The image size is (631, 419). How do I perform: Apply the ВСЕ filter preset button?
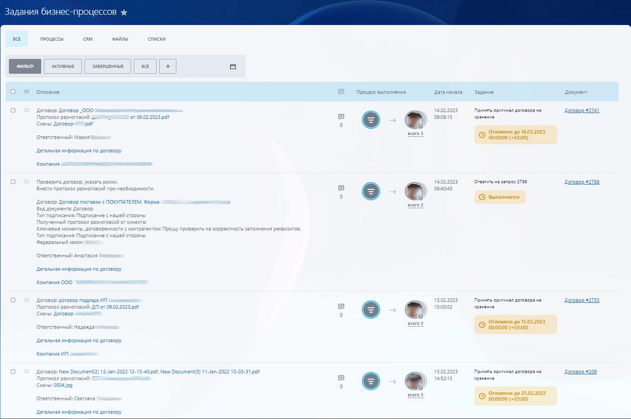[145, 66]
